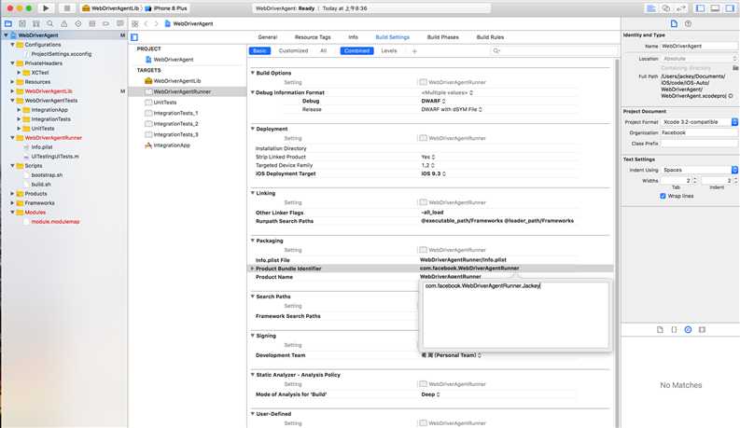The width and height of the screenshot is (740, 428).
Task: Expand the Resources folder
Action: click(x=13, y=81)
